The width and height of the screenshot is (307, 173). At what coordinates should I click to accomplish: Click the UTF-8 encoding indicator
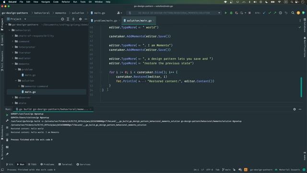click(210, 170)
